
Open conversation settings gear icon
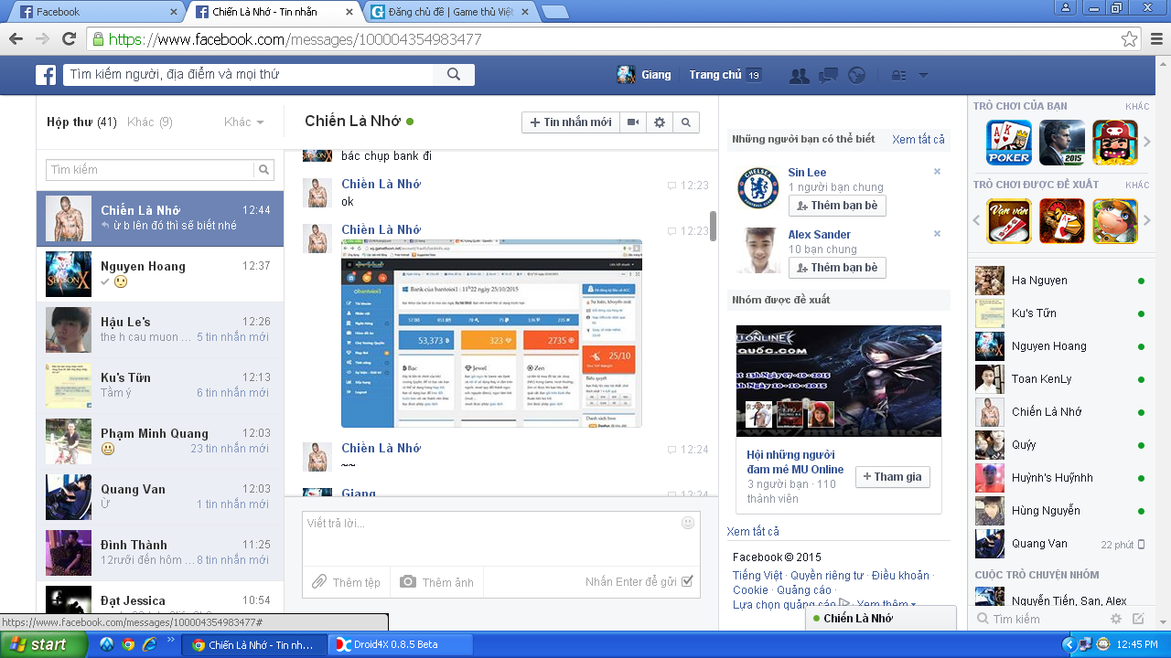point(660,122)
